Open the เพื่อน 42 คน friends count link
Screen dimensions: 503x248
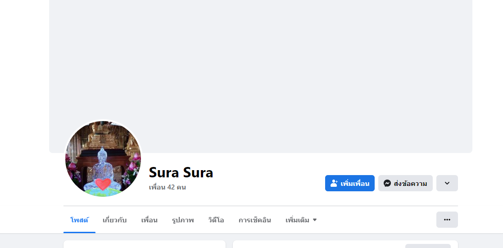tap(168, 187)
